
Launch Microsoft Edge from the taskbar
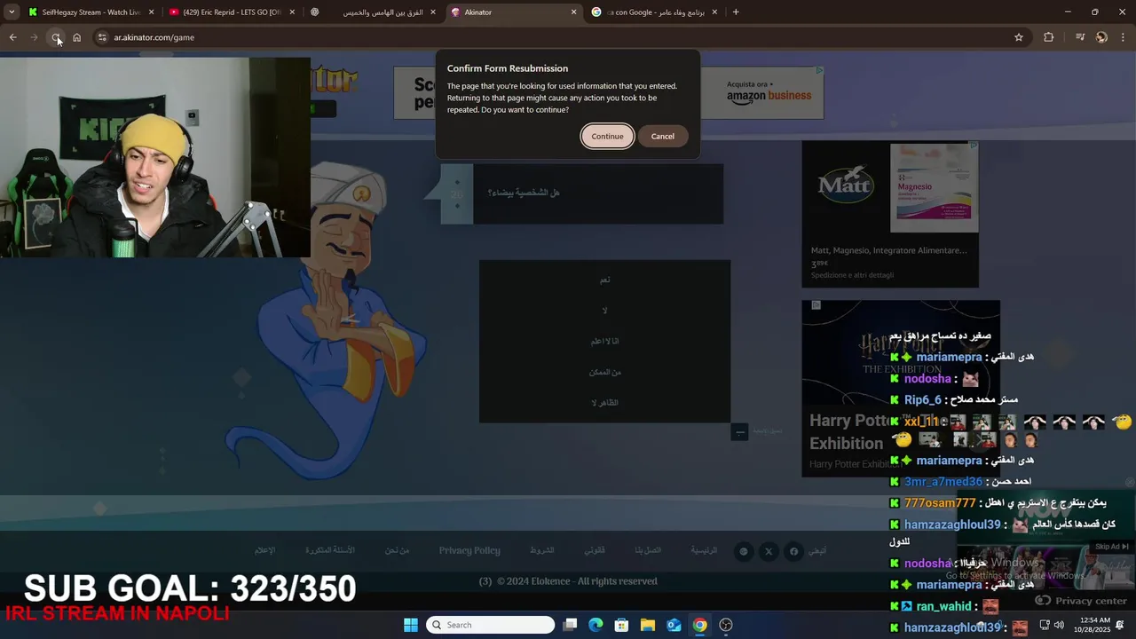click(x=596, y=625)
